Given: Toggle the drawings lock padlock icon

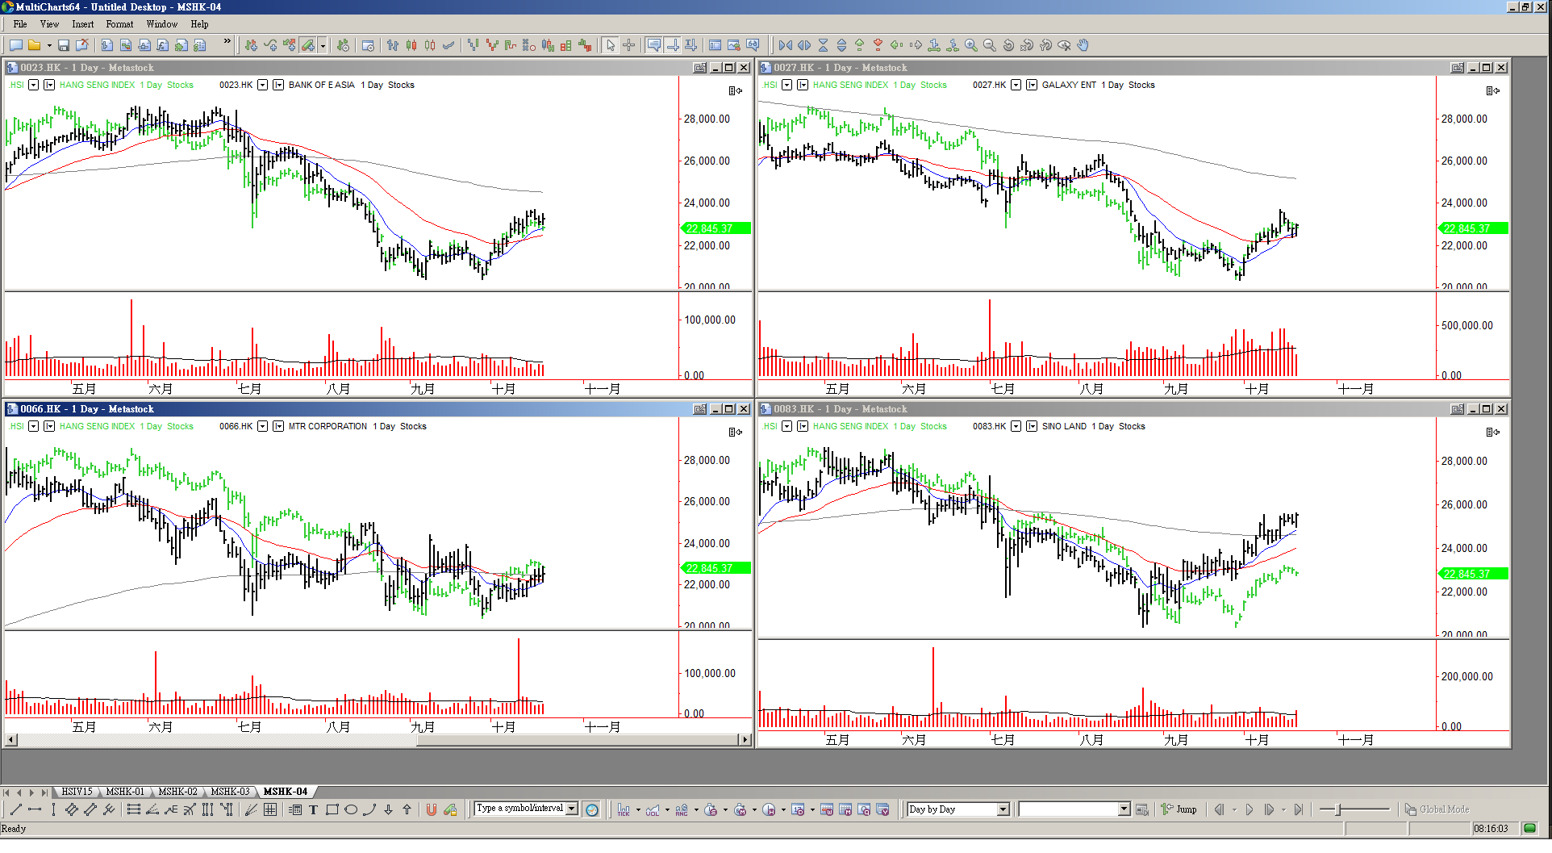Looking at the screenshot, I should [450, 809].
